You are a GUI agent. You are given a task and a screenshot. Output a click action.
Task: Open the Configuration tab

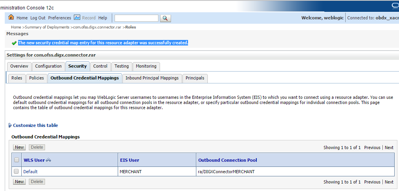48,66
